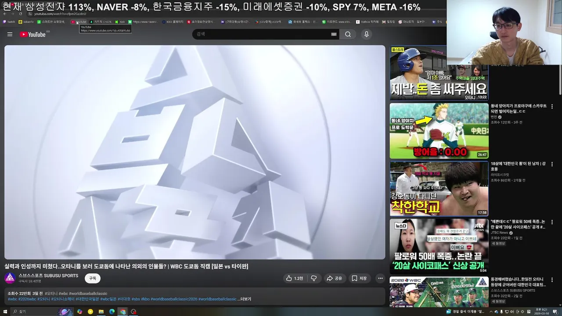Image resolution: width=562 pixels, height=316 pixels.
Task: Open 라이프시크릿 channel name in sidebar
Action: point(500,175)
